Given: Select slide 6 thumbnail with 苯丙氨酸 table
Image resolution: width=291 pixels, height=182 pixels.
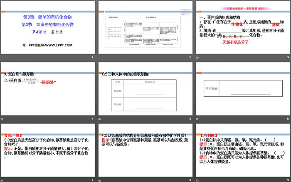Looking at the screenshot, I should [x=243, y=89].
